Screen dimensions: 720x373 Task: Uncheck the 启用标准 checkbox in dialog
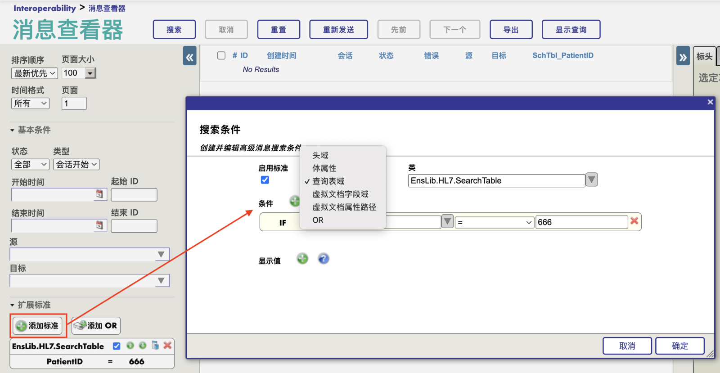point(265,180)
